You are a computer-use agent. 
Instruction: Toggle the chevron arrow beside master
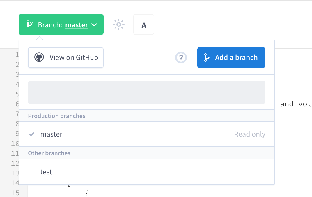(x=94, y=25)
